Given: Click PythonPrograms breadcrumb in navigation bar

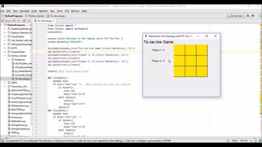Looking at the screenshot, I should [x=12, y=16].
